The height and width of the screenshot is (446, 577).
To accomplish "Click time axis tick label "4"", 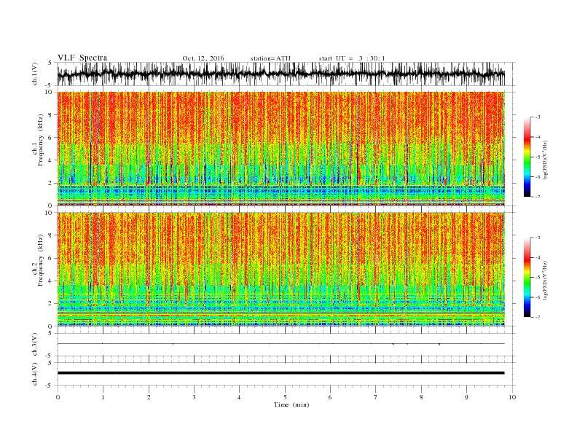I will (x=240, y=397).
